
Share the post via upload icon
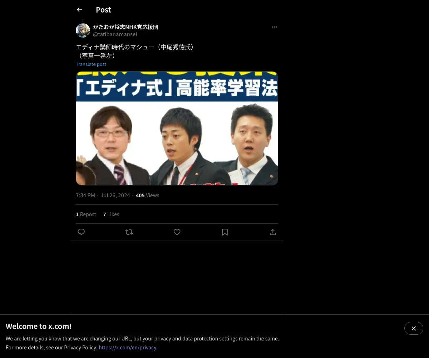273,232
